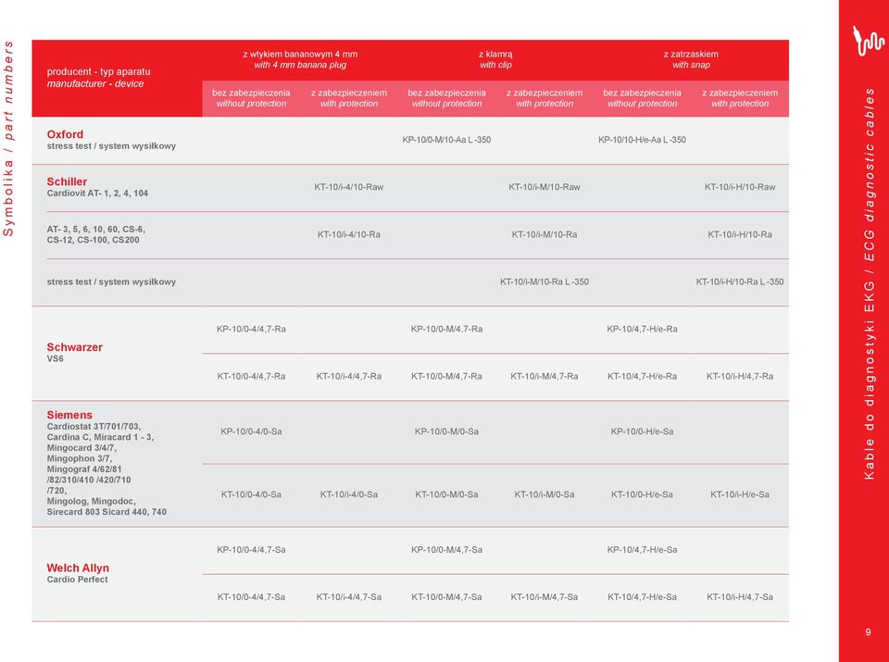Click part number KT-10/i-H/e-Sa
Viewport: 889px width, 662px height.
coord(740,494)
